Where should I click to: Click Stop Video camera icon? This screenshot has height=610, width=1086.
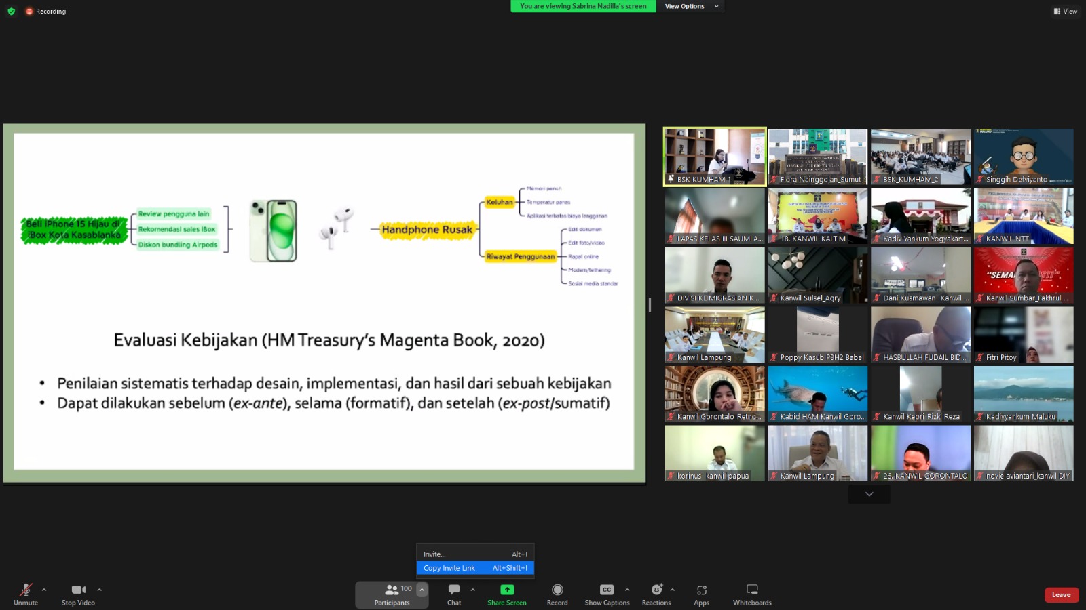79,590
